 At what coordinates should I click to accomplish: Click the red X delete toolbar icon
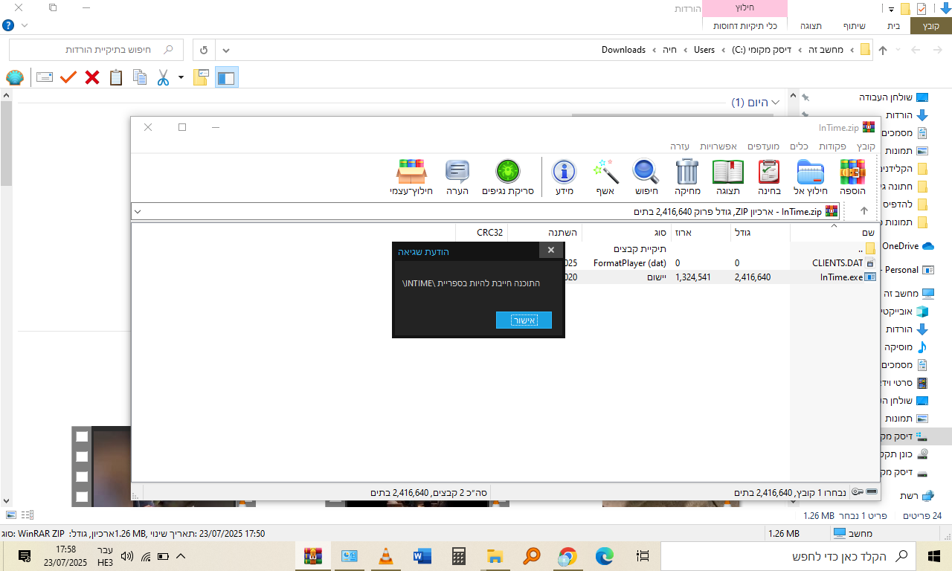92,77
